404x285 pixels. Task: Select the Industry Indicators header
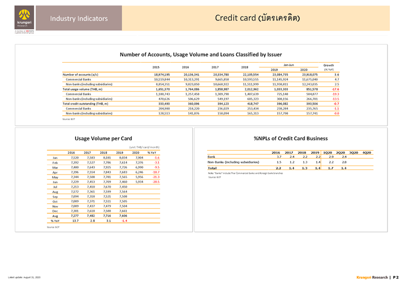click(x=78, y=19)
